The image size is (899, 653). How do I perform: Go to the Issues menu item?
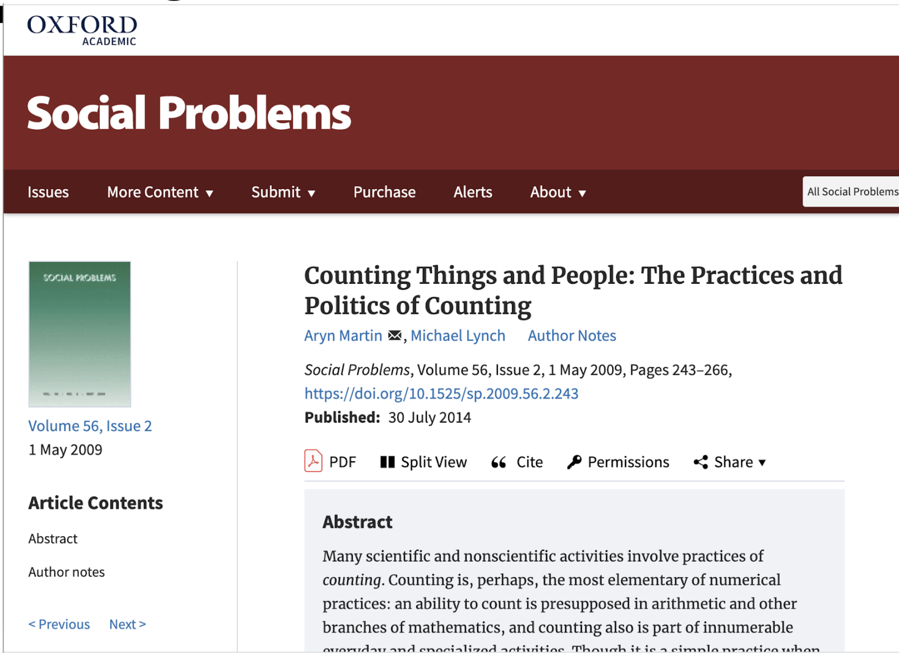[x=48, y=192]
